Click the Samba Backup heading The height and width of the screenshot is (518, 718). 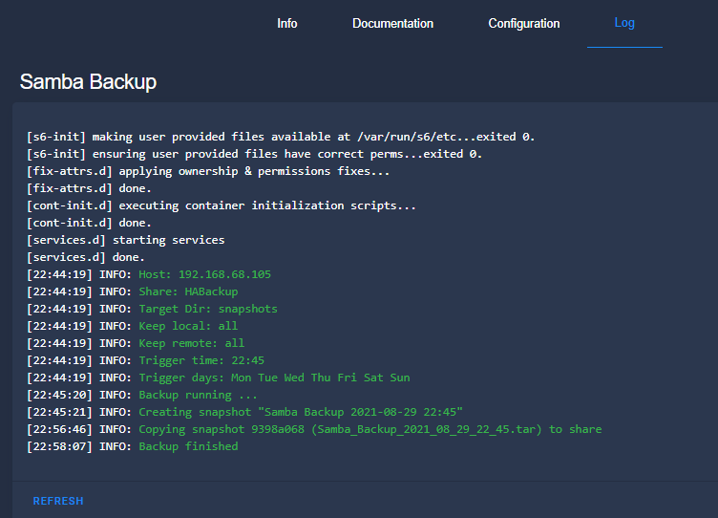coord(88,82)
